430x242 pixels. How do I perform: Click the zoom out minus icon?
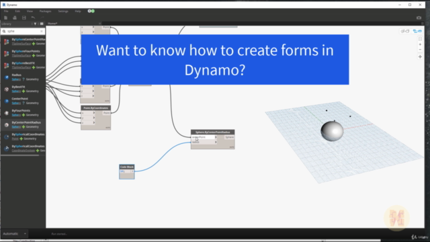pyautogui.click(x=420, y=50)
